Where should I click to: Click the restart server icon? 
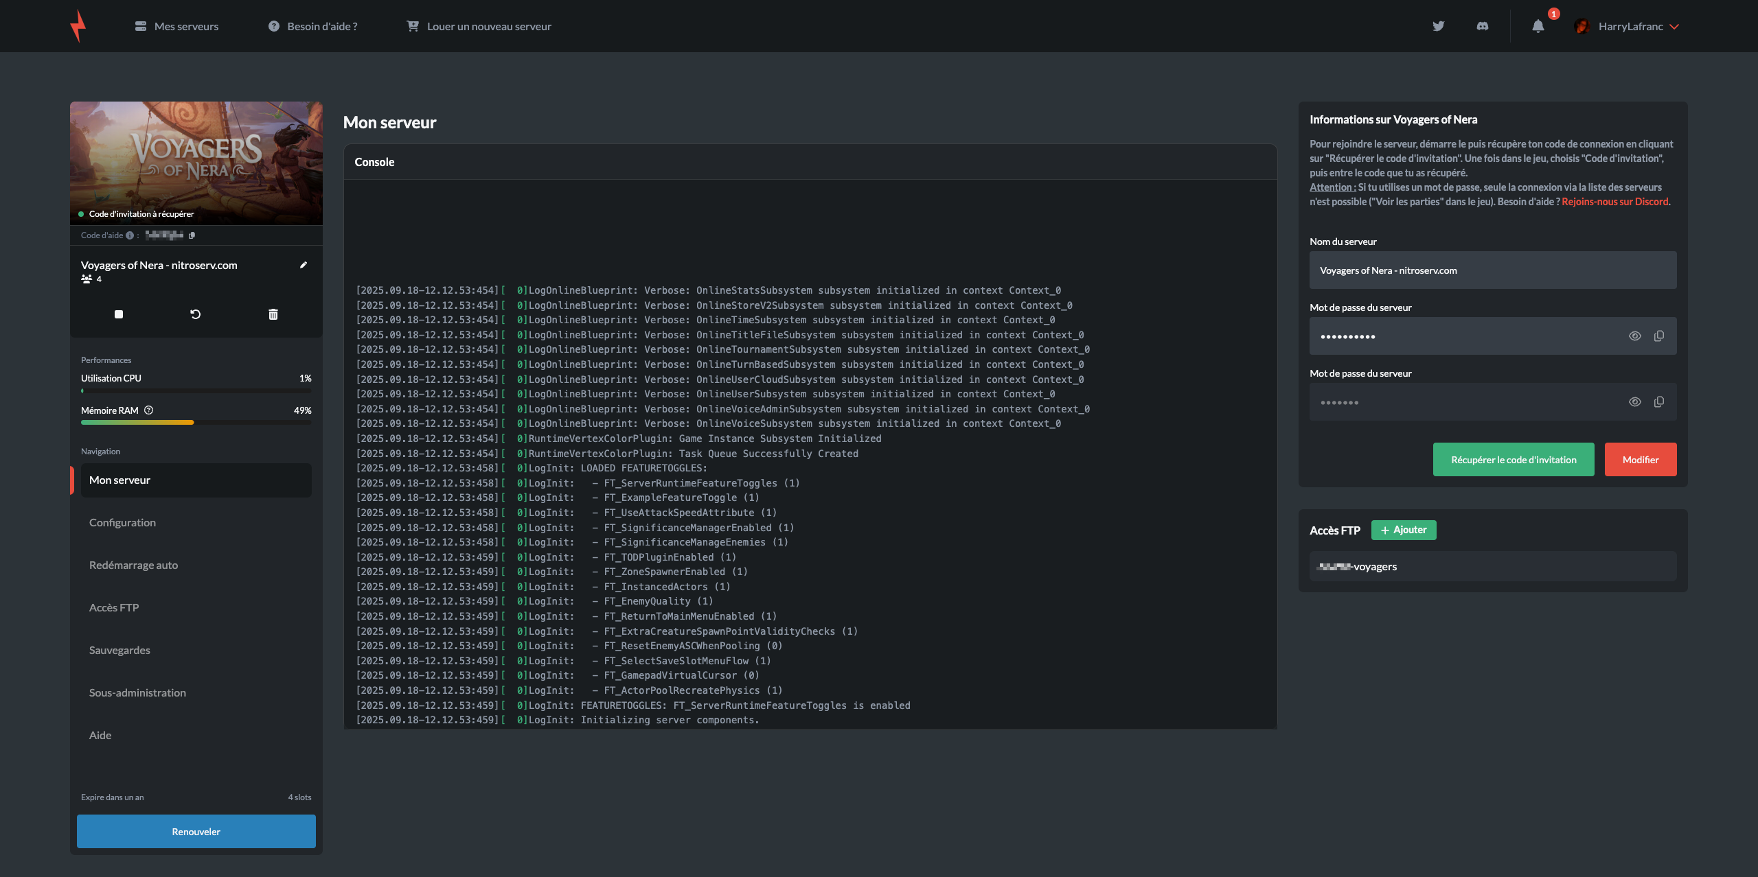(x=196, y=314)
